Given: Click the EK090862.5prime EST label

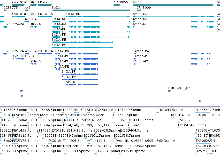Looking at the screenshot, I should 142,146.
